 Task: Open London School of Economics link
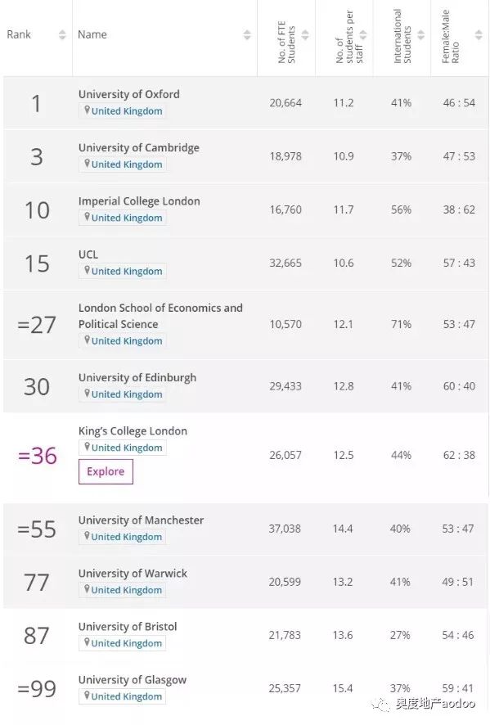tap(160, 316)
